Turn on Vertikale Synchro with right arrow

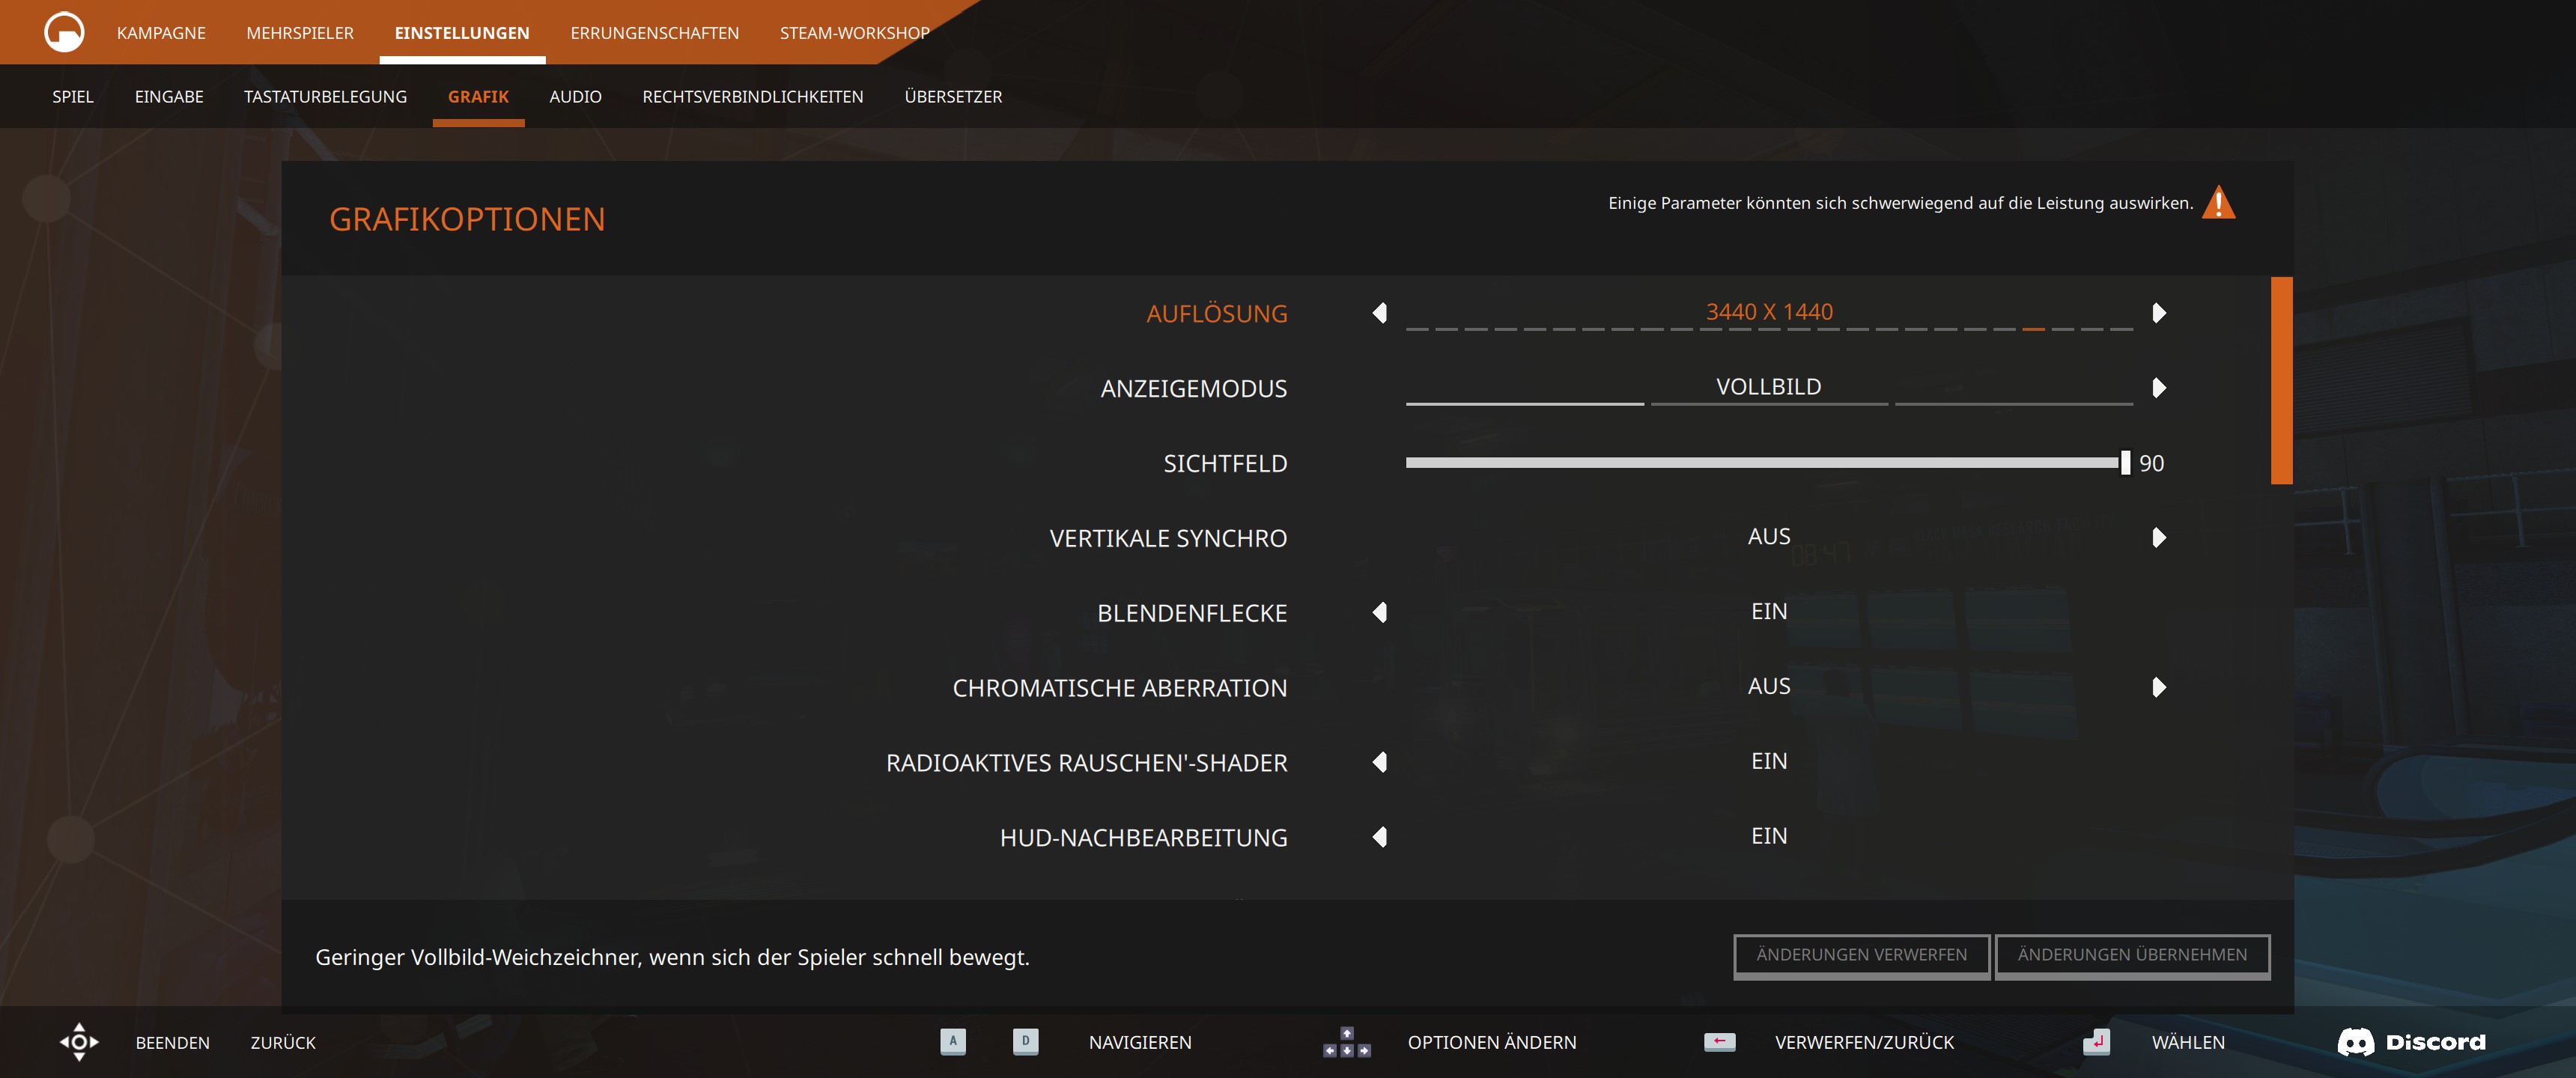coord(2158,538)
